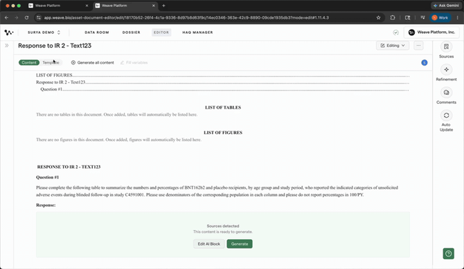Expand the left sidebar chevrons
Image resolution: width=464 pixels, height=269 pixels.
click(x=6, y=46)
